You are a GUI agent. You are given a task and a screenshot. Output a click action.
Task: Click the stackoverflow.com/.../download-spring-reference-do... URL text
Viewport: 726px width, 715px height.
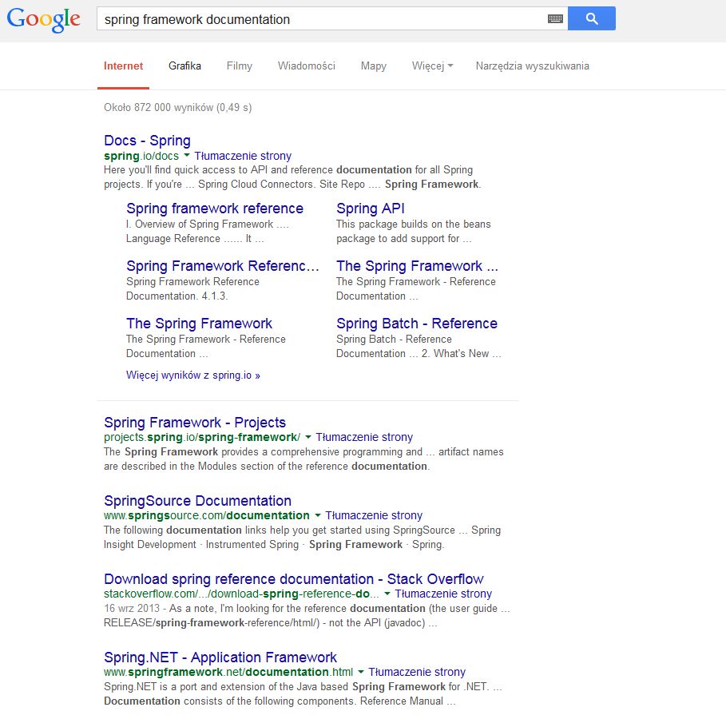(241, 594)
